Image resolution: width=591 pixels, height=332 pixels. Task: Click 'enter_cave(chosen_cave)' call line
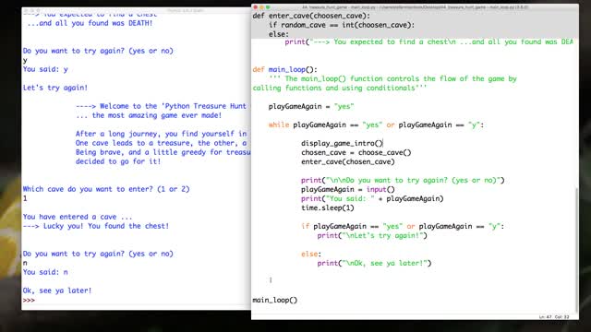(x=348, y=162)
